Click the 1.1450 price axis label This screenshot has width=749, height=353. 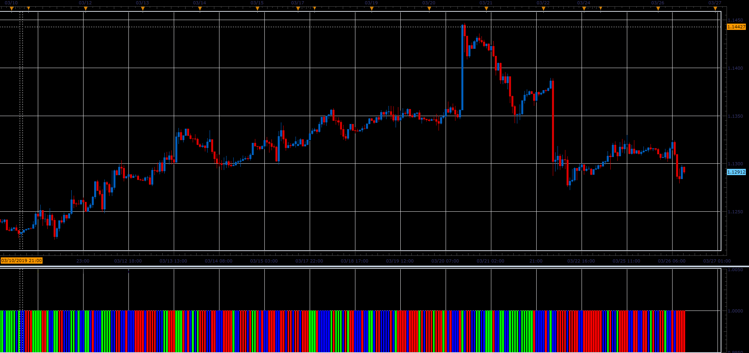[x=735, y=20]
